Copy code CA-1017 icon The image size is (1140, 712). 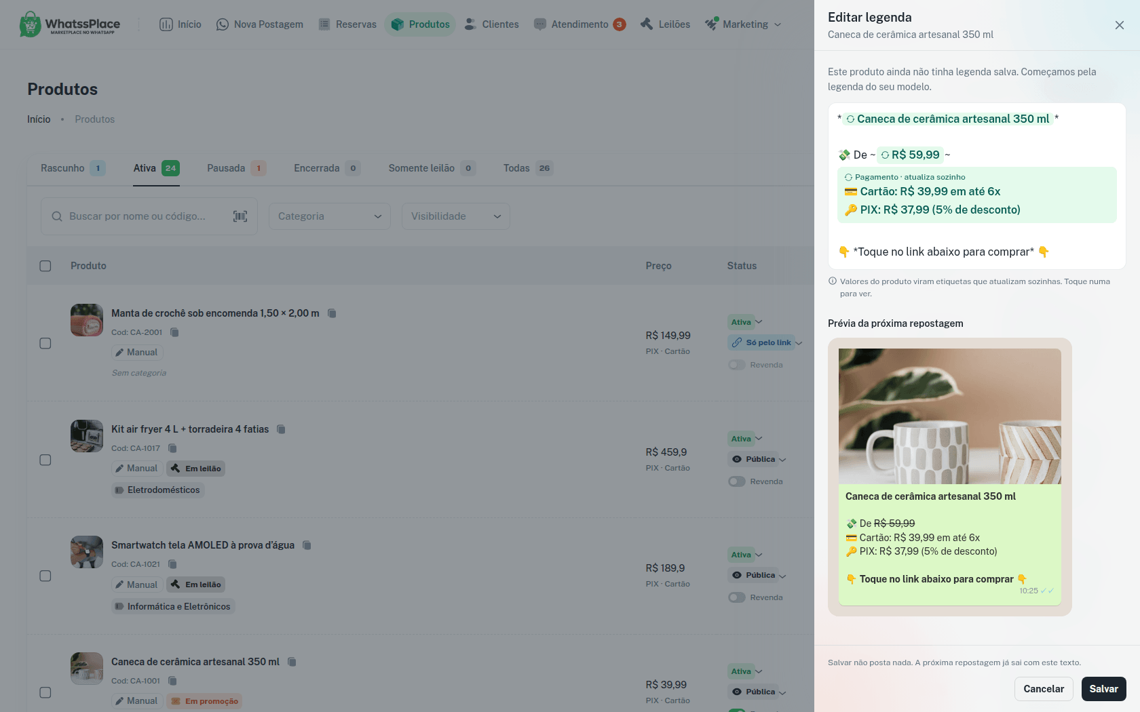point(172,448)
